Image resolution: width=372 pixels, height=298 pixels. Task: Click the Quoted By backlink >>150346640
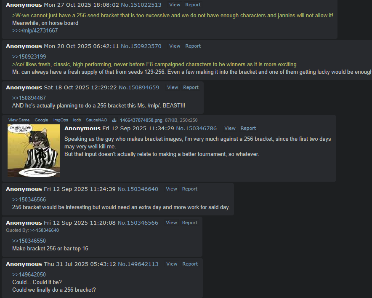[45, 230]
